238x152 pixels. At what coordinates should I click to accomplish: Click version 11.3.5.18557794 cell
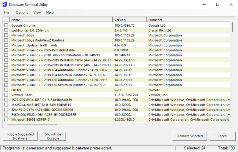click(126, 95)
